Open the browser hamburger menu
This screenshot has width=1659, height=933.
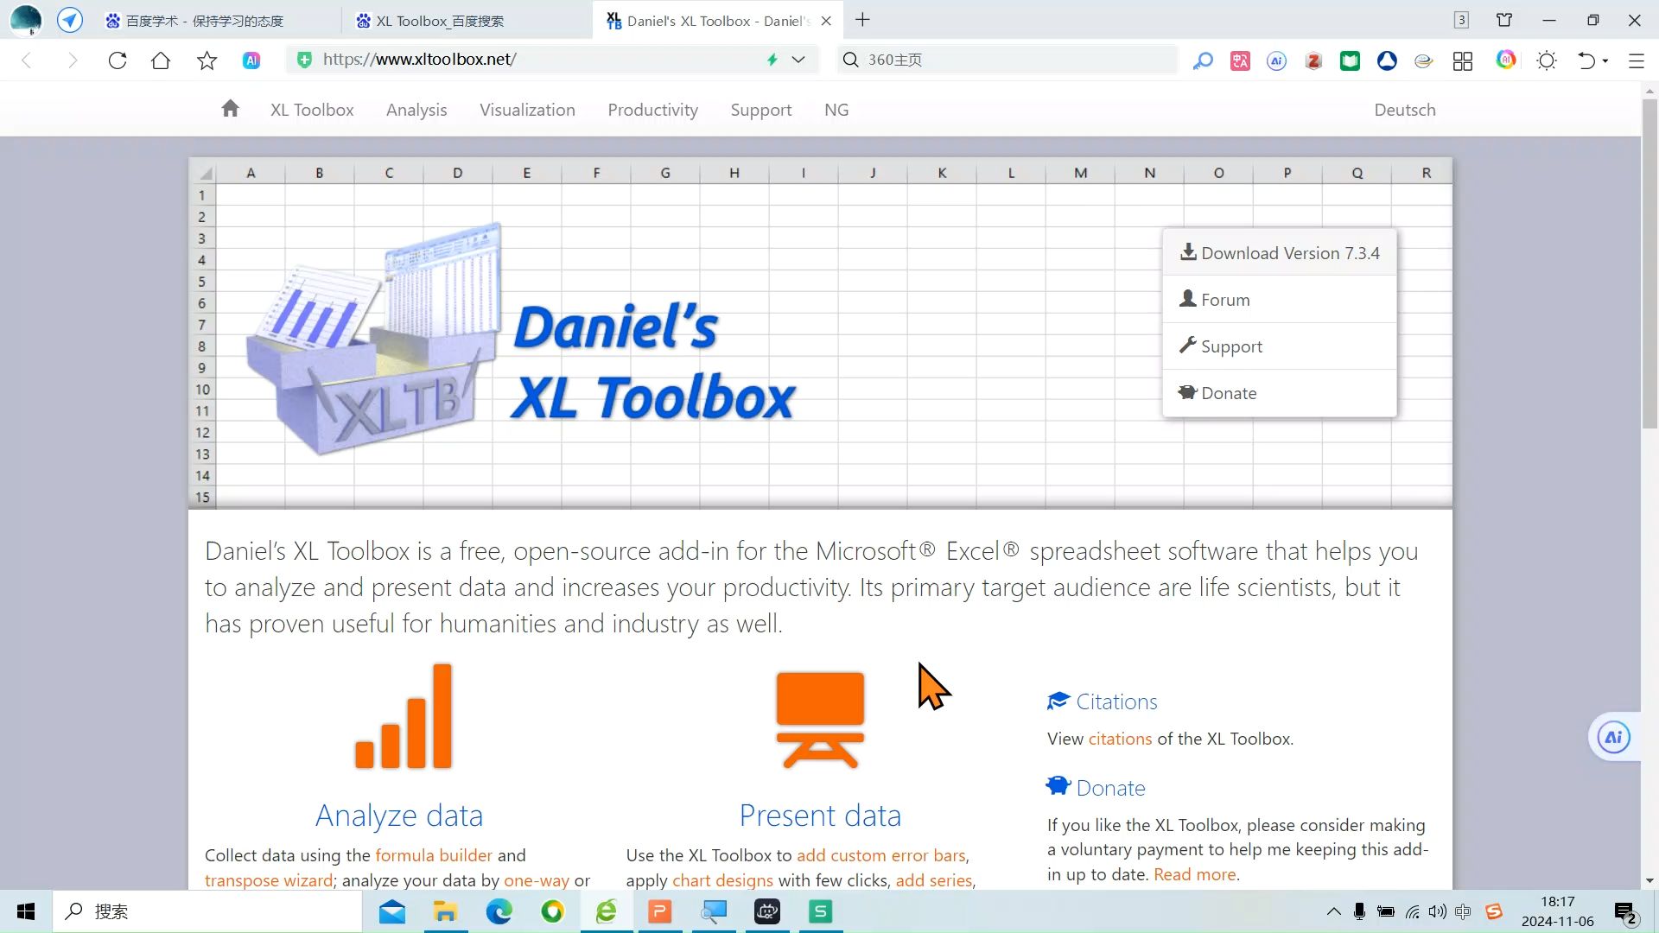pyautogui.click(x=1636, y=60)
